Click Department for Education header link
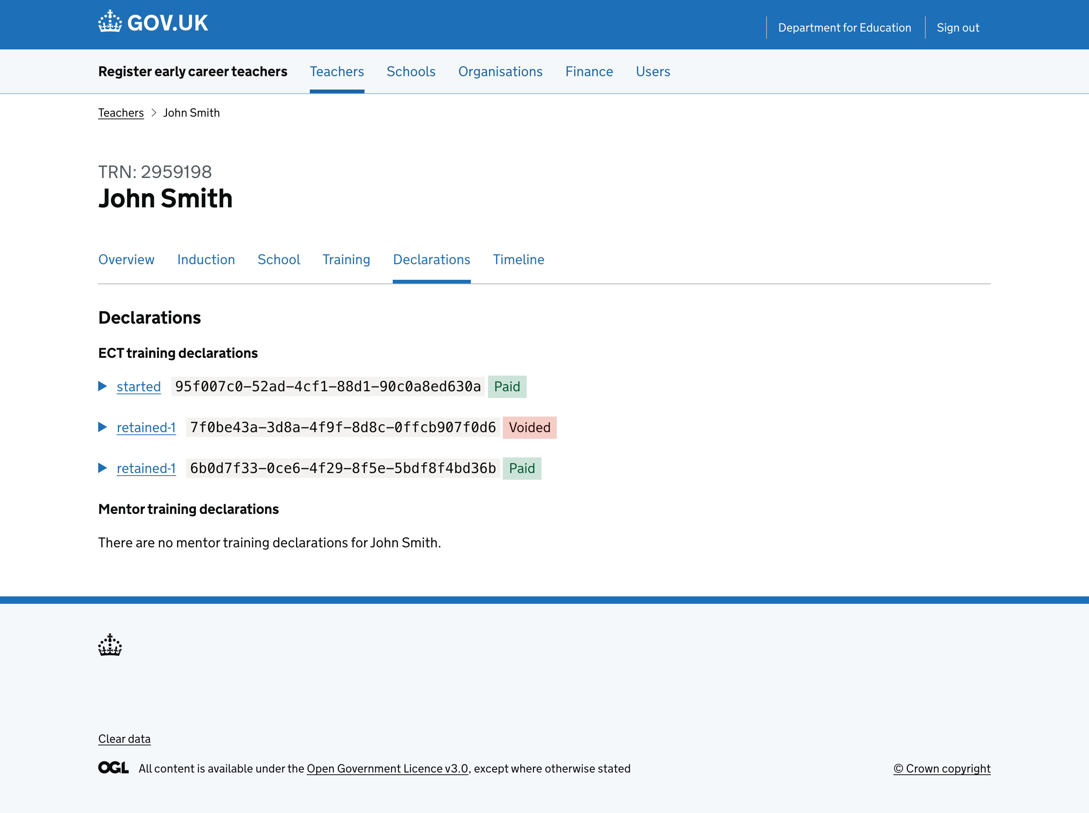Viewport: 1089px width, 813px height. (844, 28)
